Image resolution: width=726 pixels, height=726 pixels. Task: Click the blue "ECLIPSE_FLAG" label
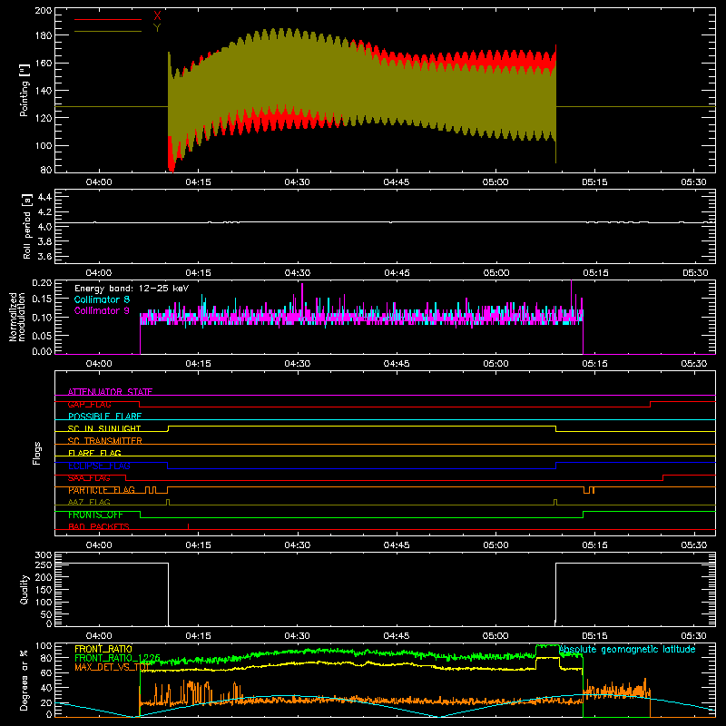click(99, 466)
